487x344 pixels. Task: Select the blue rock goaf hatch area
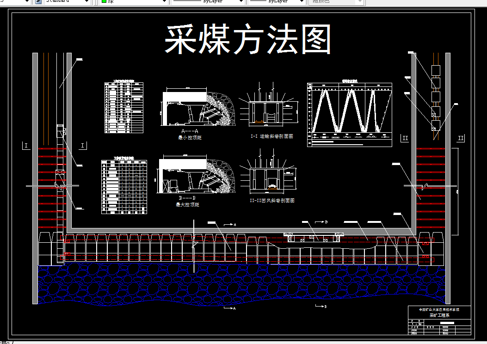[x=241, y=284]
